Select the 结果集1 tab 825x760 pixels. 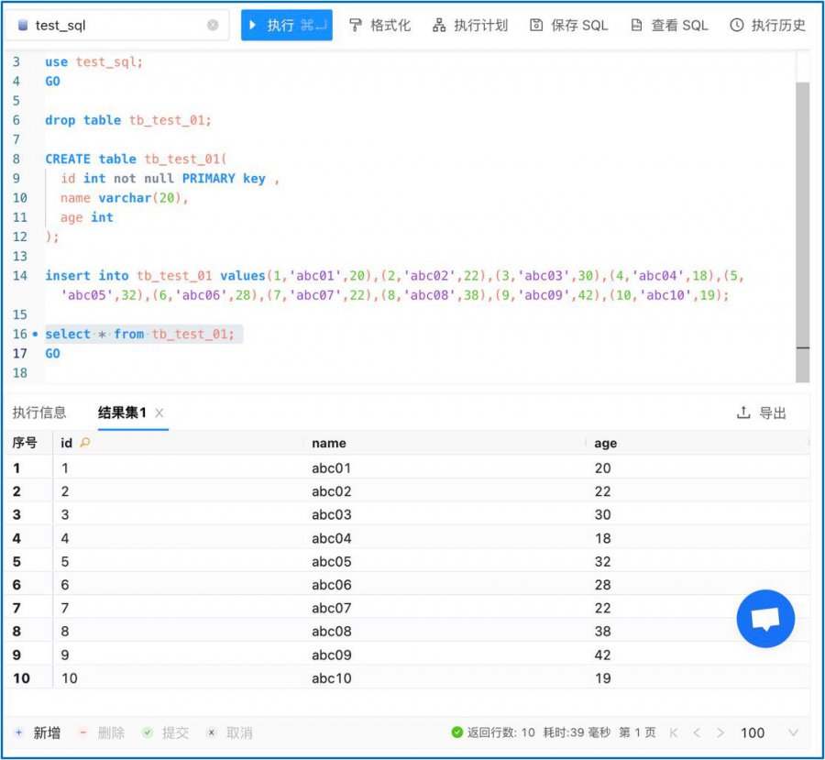point(122,413)
